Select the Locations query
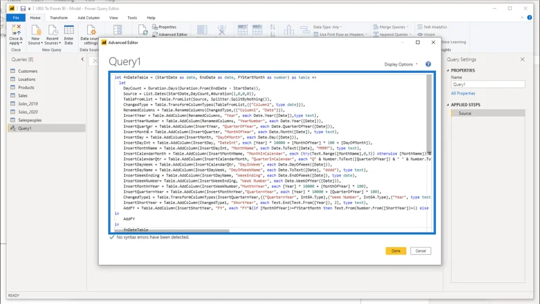 tap(46, 79)
